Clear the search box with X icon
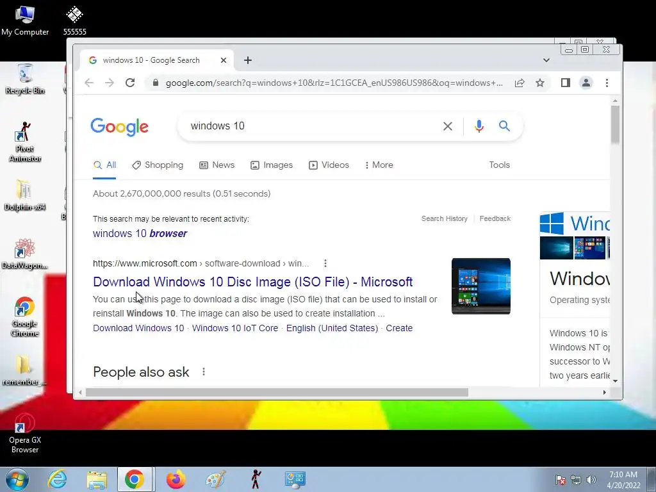 pos(448,126)
